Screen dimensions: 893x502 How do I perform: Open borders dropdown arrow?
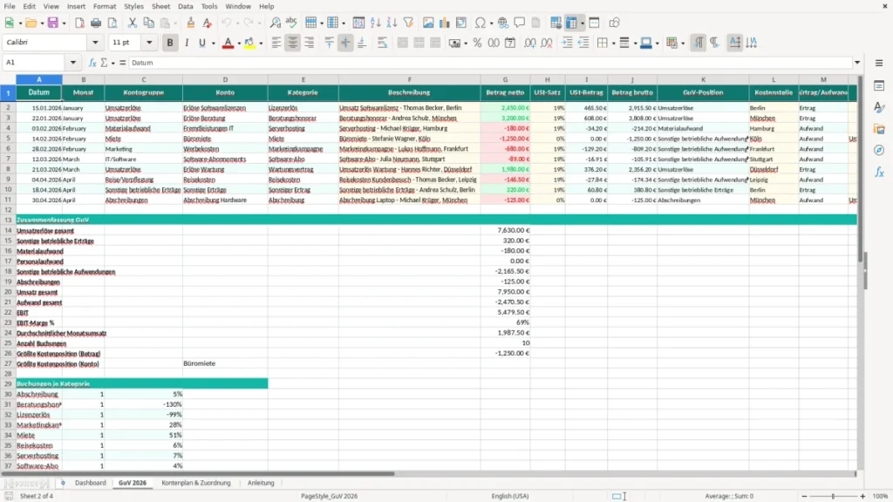click(613, 44)
